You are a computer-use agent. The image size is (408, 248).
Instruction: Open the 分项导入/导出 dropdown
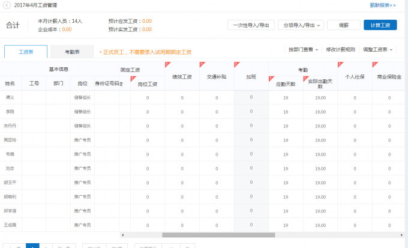tap(302, 25)
